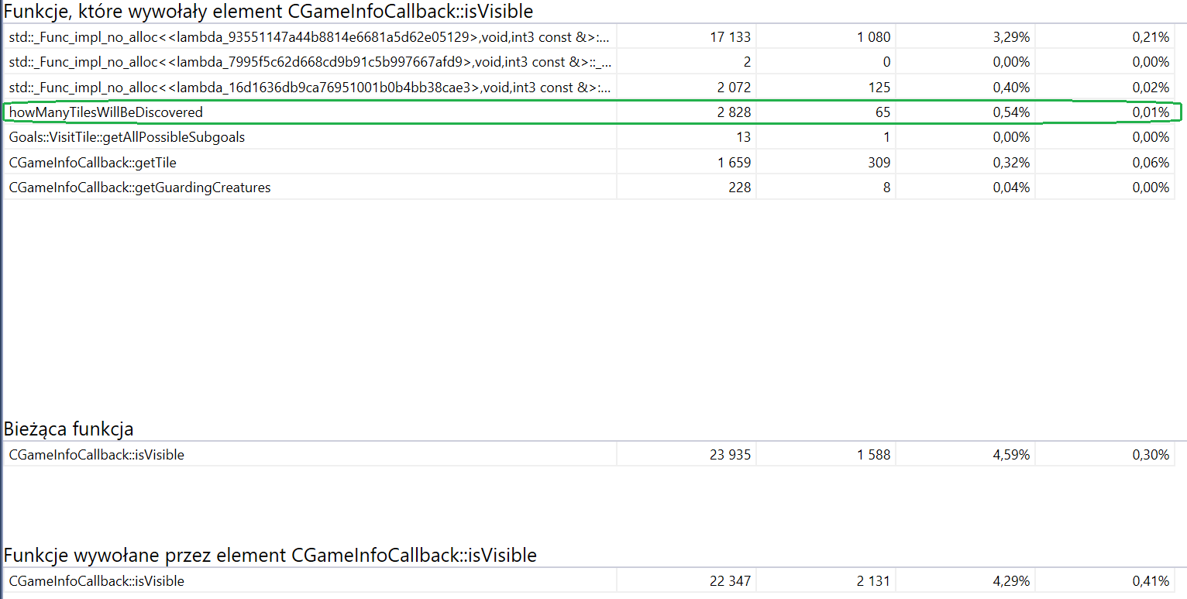Navigate to CGameInfoCallback::getTile caller
This screenshot has width=1187, height=599.
pyautogui.click(x=88, y=163)
